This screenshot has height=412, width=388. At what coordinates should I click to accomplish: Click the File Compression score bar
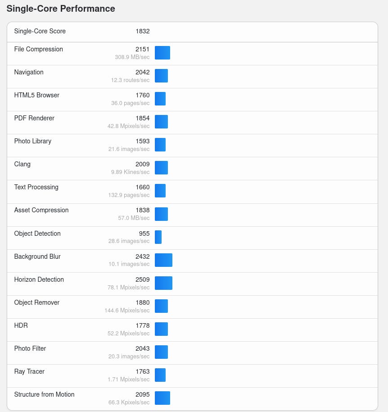(162, 53)
